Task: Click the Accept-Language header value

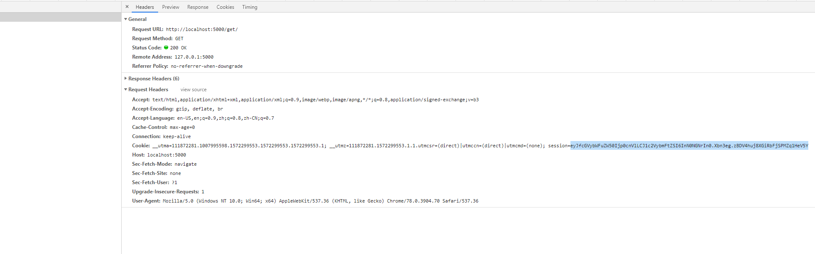Action: 225,118
